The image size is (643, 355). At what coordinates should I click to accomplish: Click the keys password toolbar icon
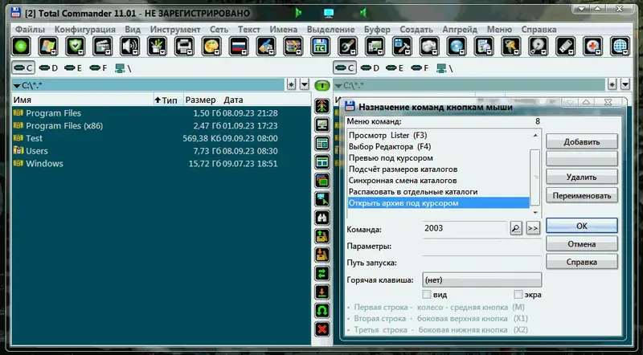pos(511,47)
